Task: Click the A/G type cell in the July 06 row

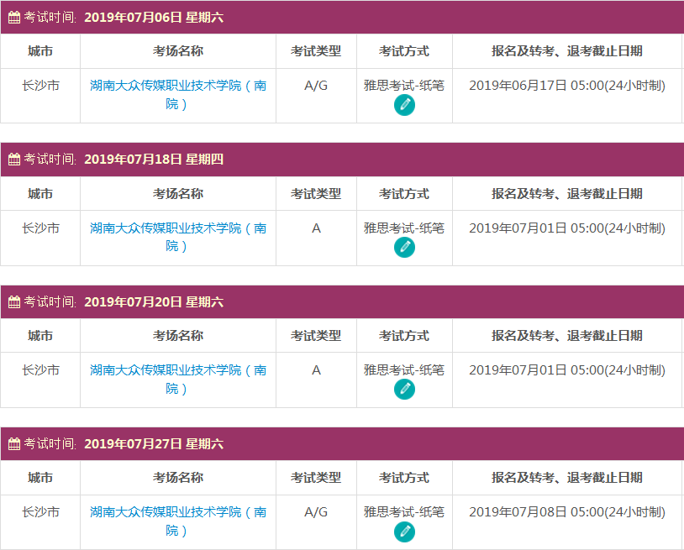Action: point(315,86)
